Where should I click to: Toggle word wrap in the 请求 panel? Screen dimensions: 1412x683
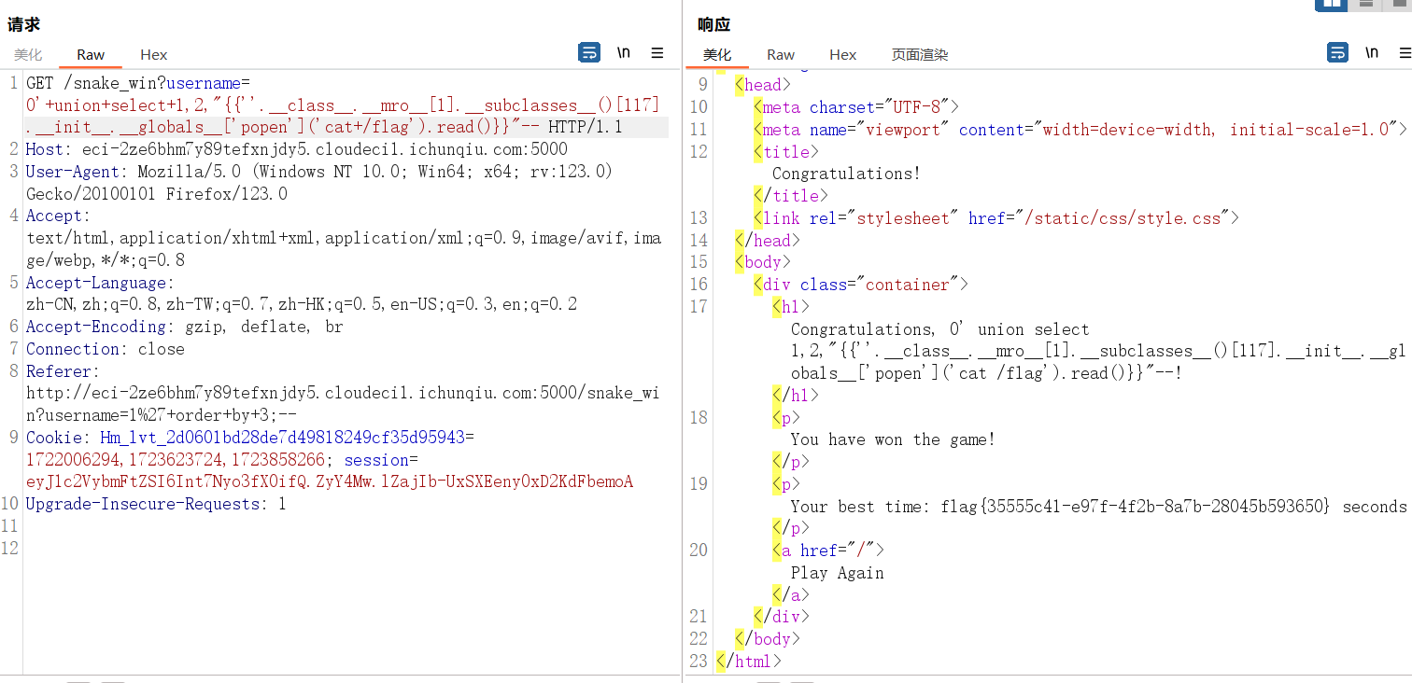[589, 53]
